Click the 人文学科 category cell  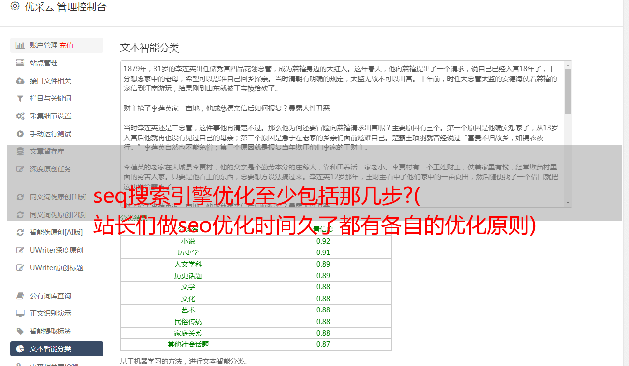tap(188, 264)
